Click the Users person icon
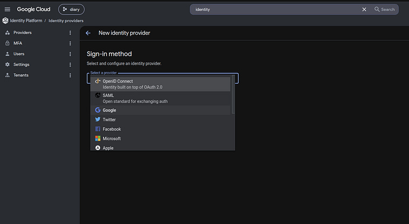The image size is (409, 224). pyautogui.click(x=8, y=54)
